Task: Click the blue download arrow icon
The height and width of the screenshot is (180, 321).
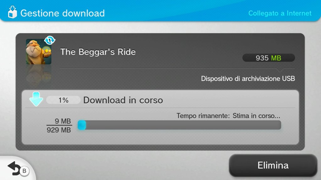Action: point(36,99)
